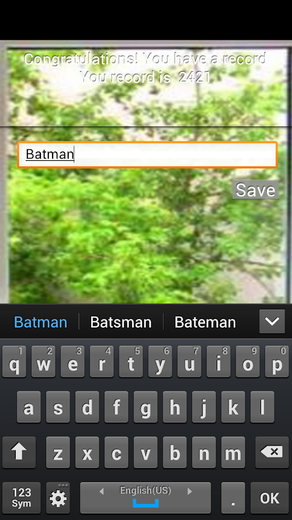The width and height of the screenshot is (292, 520).
Task: Click the Save button
Action: (x=255, y=190)
